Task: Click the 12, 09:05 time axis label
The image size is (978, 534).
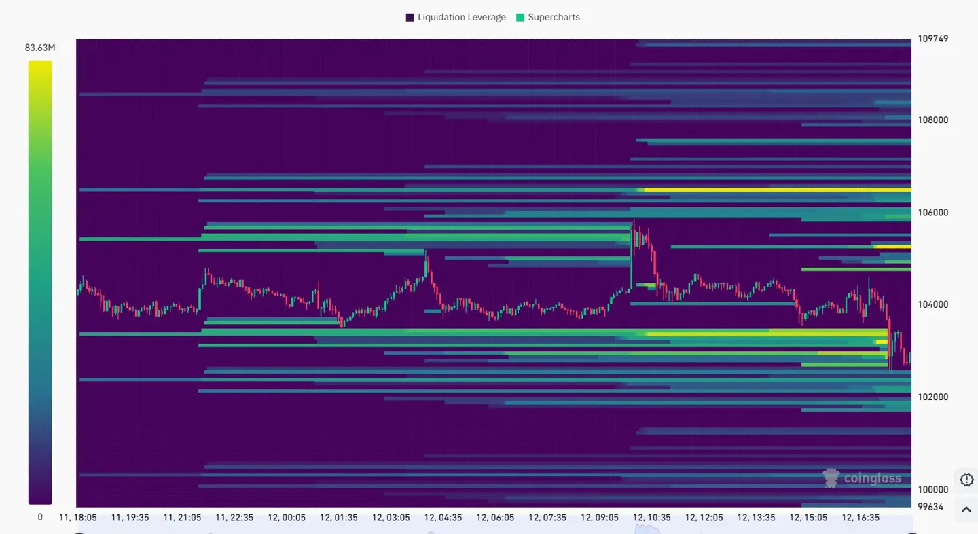Action: 600,518
